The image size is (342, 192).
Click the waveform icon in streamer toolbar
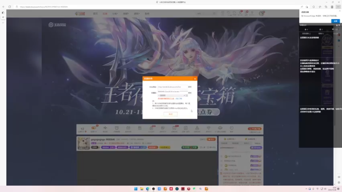point(105,128)
